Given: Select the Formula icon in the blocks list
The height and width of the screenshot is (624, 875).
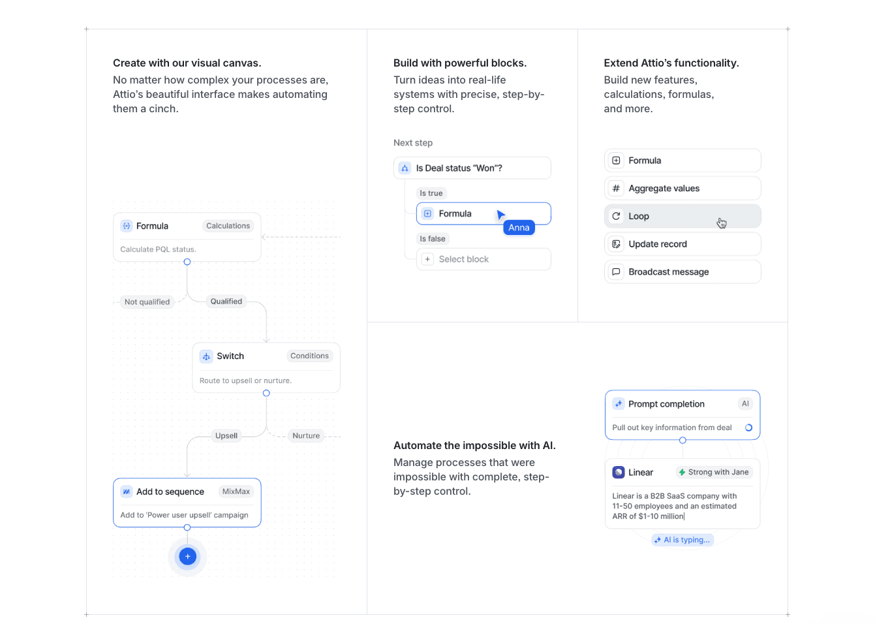Looking at the screenshot, I should (616, 160).
